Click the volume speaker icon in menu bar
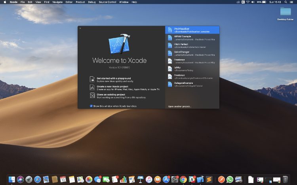 (x=253, y=2)
